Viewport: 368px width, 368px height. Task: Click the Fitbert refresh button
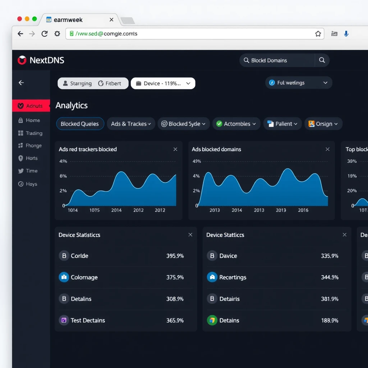[110, 83]
